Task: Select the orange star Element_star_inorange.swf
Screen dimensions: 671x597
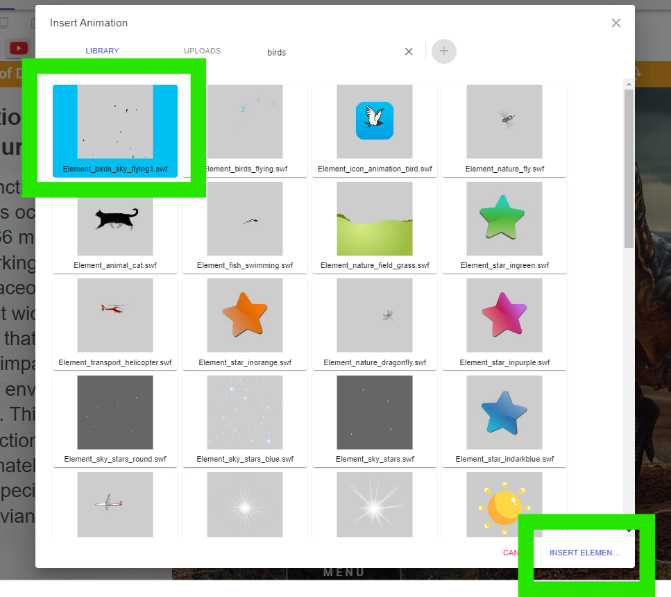Action: coord(245,324)
